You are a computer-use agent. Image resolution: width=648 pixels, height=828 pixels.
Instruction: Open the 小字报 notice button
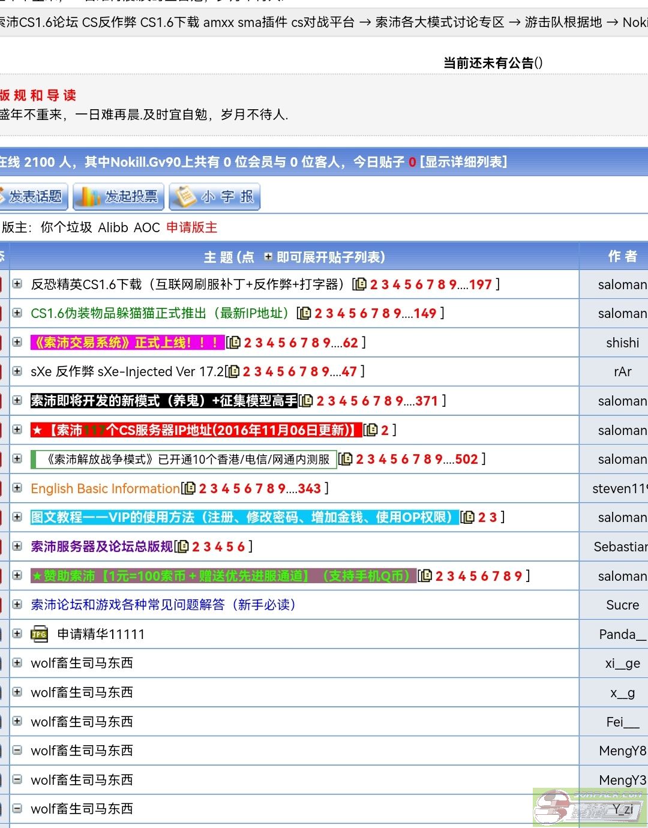pos(215,197)
